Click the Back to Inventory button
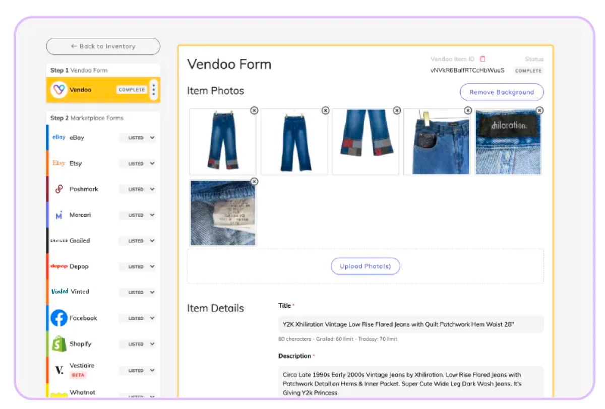 103,46
